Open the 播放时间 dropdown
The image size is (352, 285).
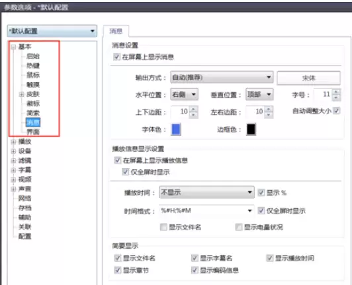click(206, 193)
